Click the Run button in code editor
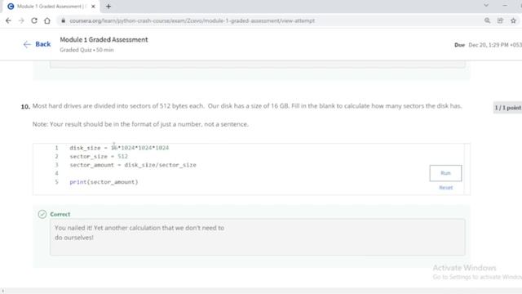 [x=445, y=173]
